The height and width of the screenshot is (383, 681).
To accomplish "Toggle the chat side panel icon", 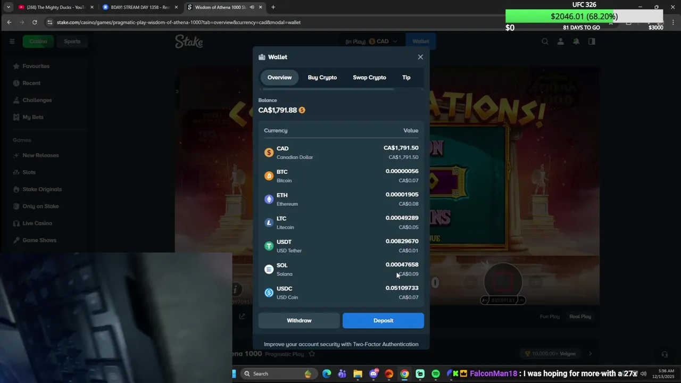I will pos(592,41).
